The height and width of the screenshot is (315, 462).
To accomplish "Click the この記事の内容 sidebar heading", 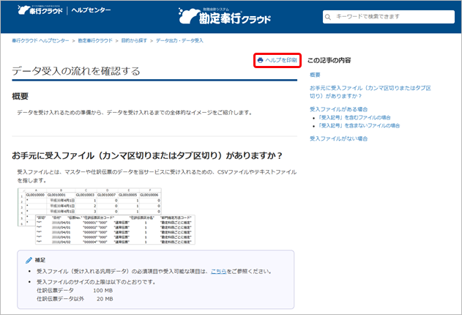I will (329, 60).
